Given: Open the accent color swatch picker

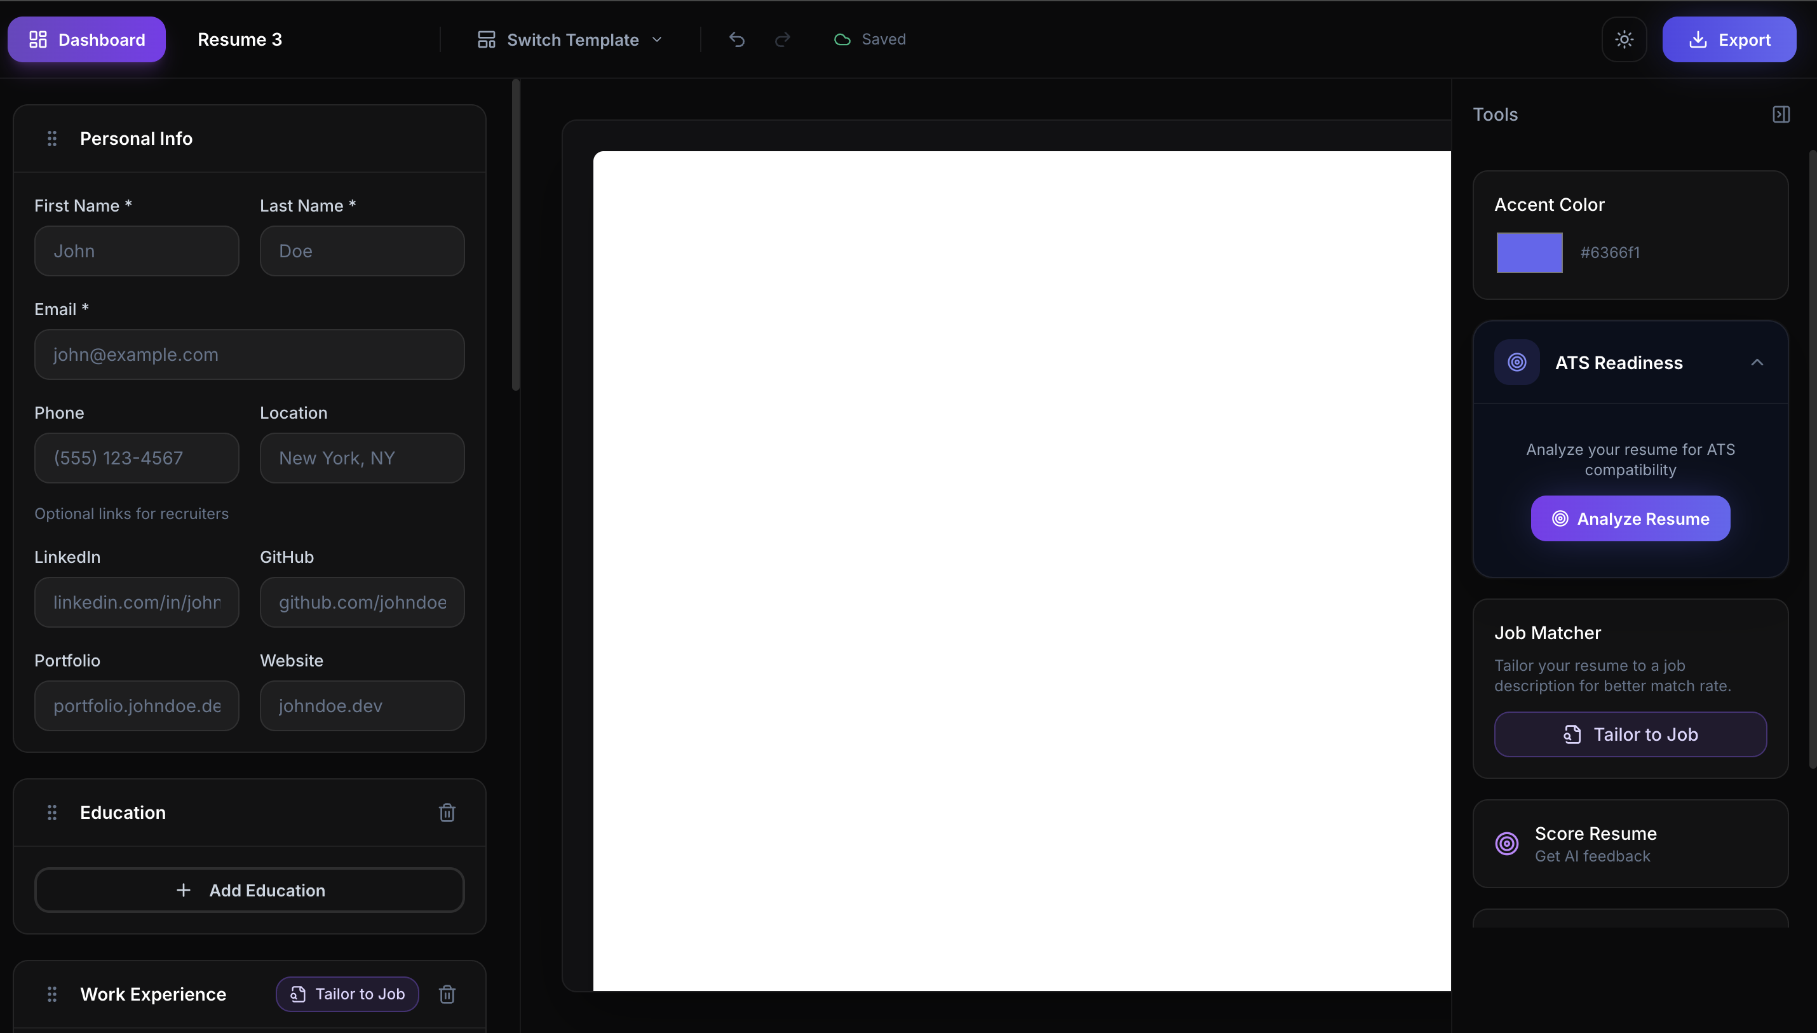Looking at the screenshot, I should coord(1529,253).
